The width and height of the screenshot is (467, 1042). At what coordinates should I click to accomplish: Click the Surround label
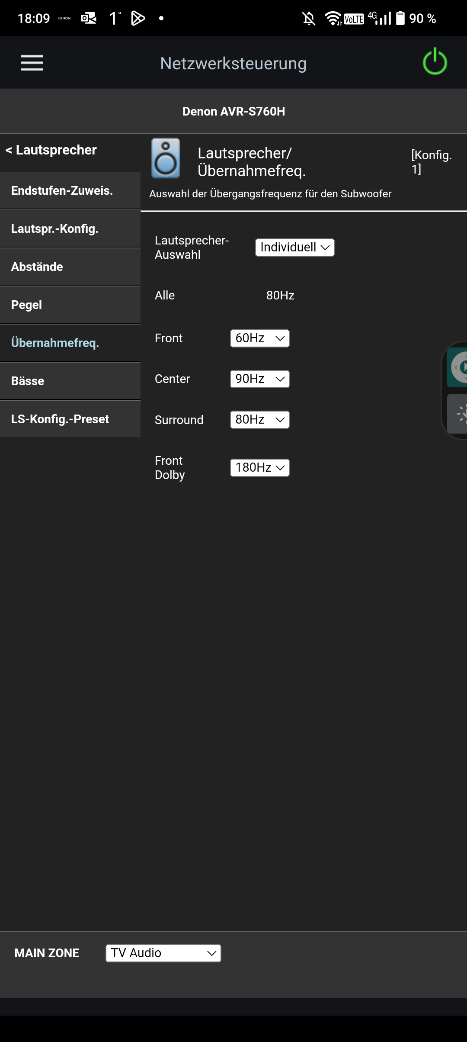[x=179, y=420]
